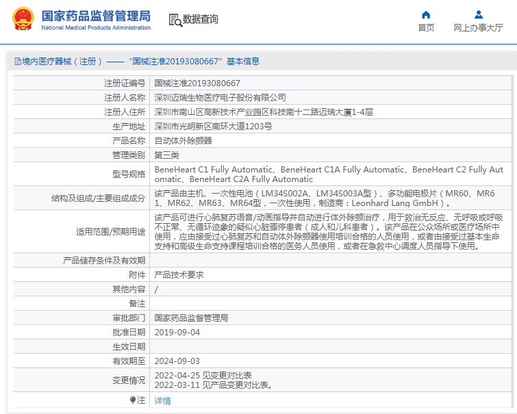Image resolution: width=517 pixels, height=414 pixels.
Task: Click the National Medical Products Administration text
Action: 96,27
